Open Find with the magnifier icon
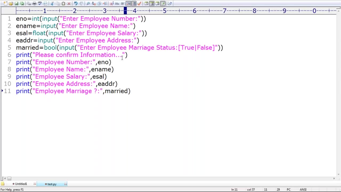Viewport: 341px width, 192px height. [88, 3]
